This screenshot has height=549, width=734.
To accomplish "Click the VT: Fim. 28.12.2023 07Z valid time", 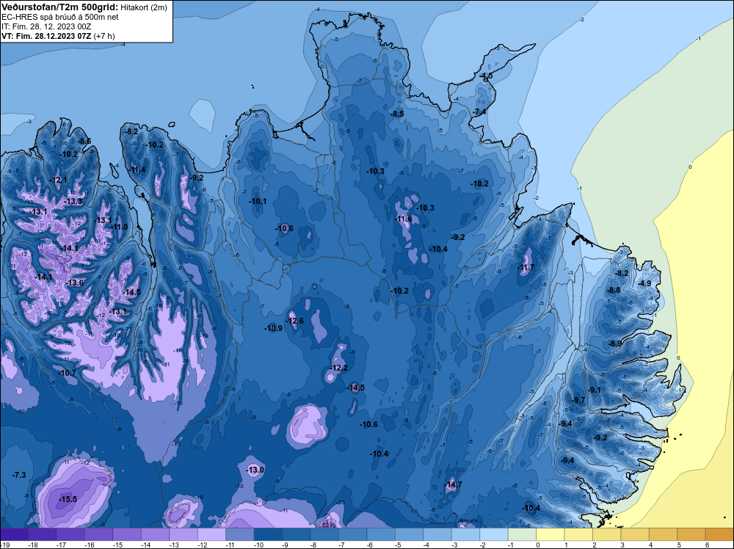I will [x=58, y=36].
